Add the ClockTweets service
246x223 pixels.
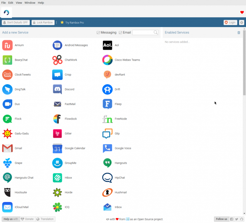pyautogui.click(x=7, y=75)
